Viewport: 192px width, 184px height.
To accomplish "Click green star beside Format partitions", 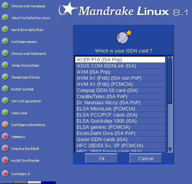I will [x=5, y=77].
